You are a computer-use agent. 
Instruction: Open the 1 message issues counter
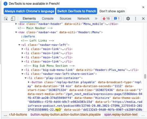point(117,19)
